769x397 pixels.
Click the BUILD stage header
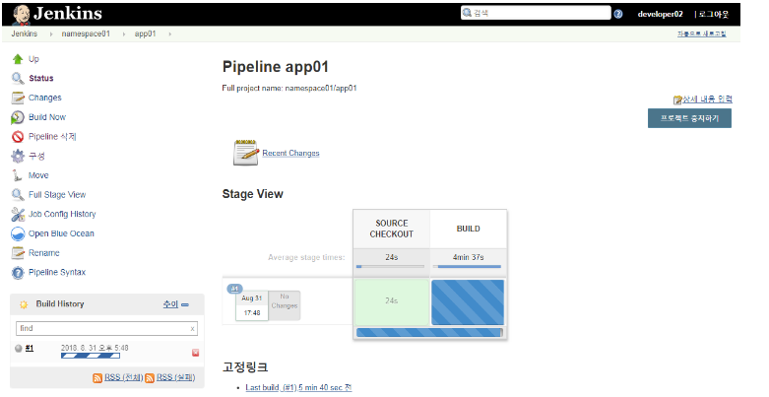[469, 230]
